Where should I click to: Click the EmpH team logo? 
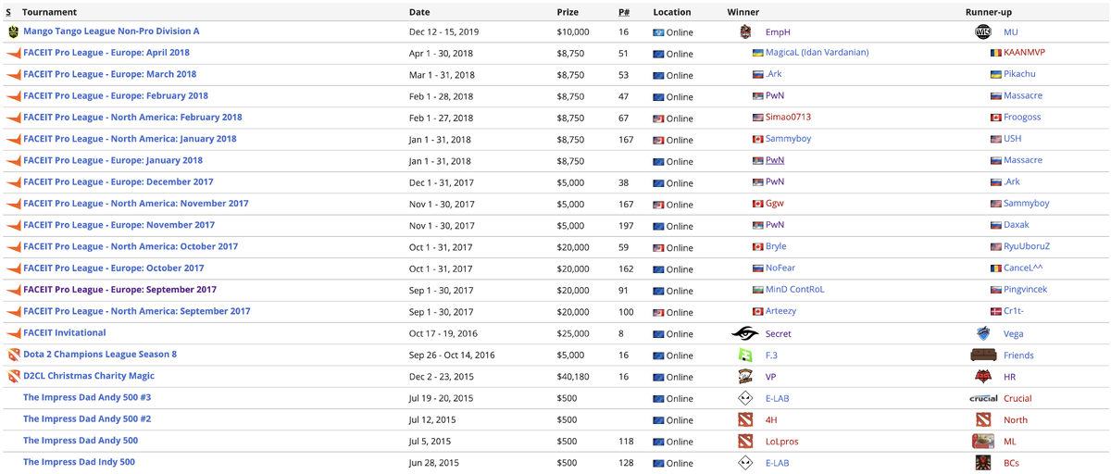746,32
